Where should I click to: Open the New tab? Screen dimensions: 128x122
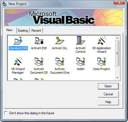(9, 30)
